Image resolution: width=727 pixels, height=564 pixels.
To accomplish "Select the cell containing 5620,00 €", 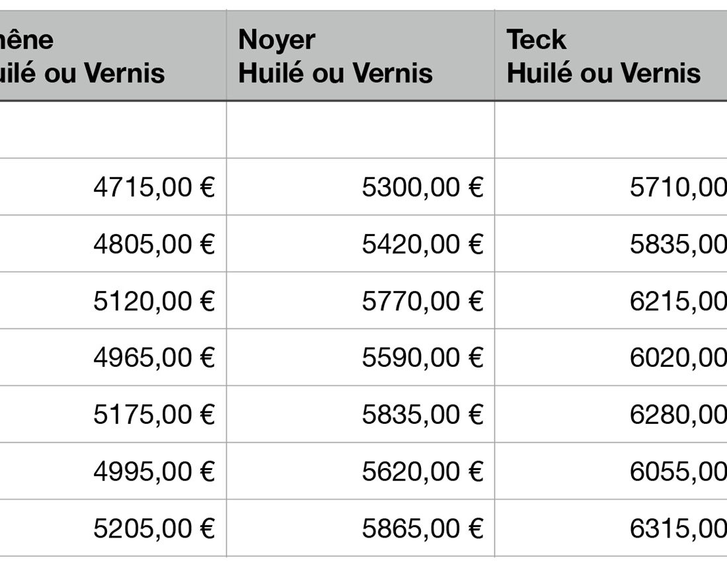I will 422,471.
